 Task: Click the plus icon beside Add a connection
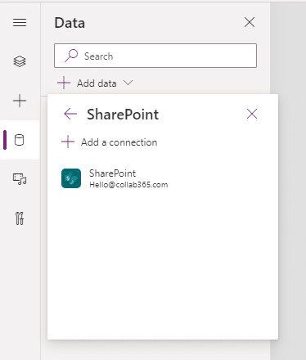click(x=68, y=142)
